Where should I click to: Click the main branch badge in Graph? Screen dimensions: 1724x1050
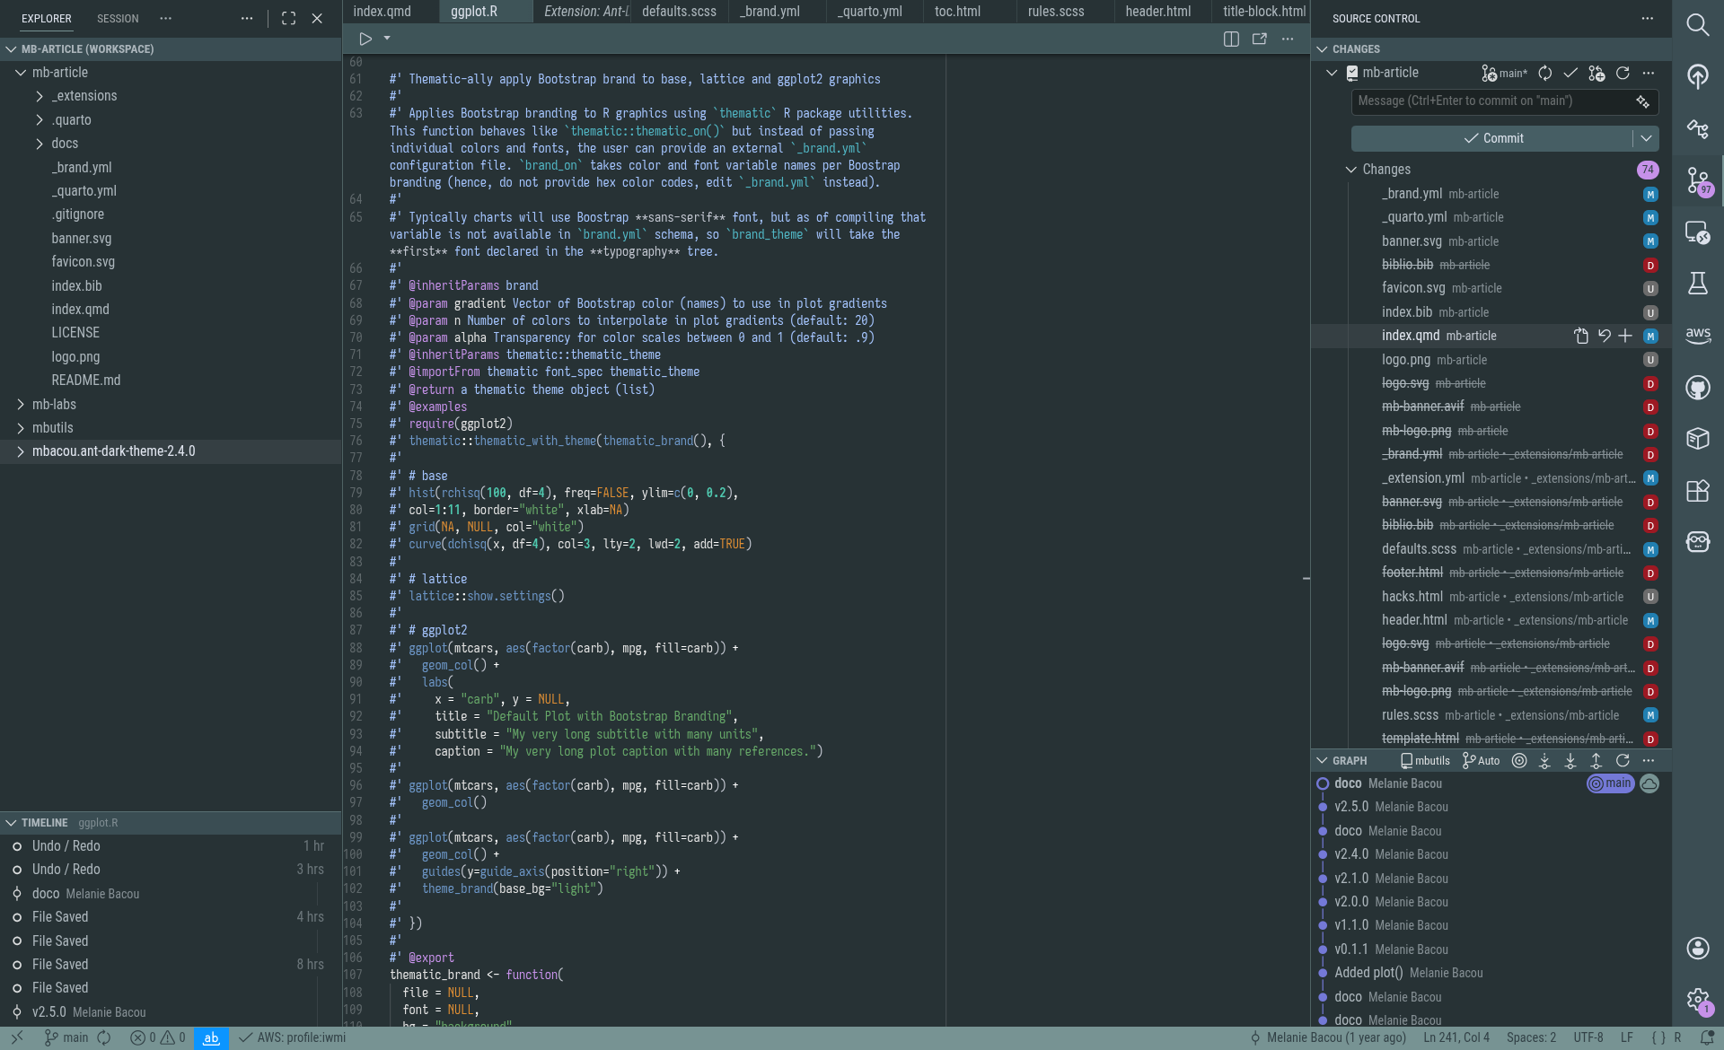pos(1611,783)
